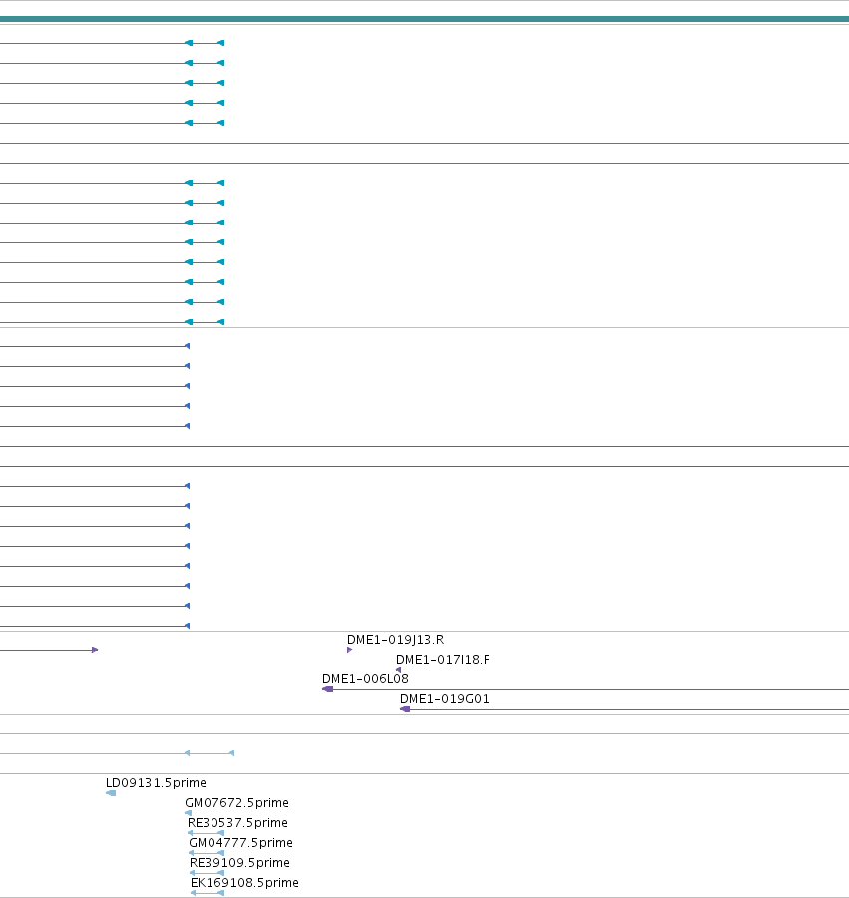Select the thick teal bar at top

pos(424,19)
